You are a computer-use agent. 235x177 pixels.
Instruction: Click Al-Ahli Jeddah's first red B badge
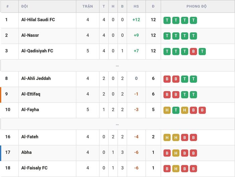(167, 79)
